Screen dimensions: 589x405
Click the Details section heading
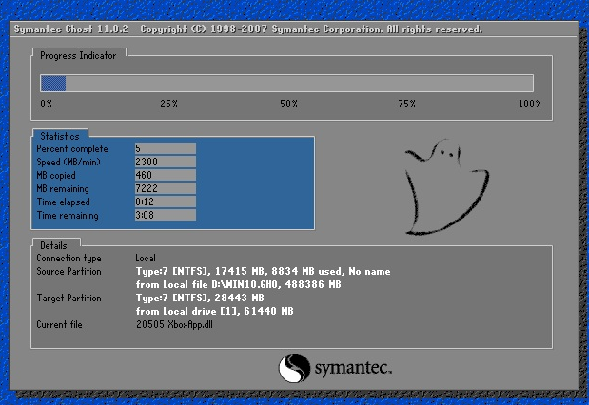[x=53, y=245]
